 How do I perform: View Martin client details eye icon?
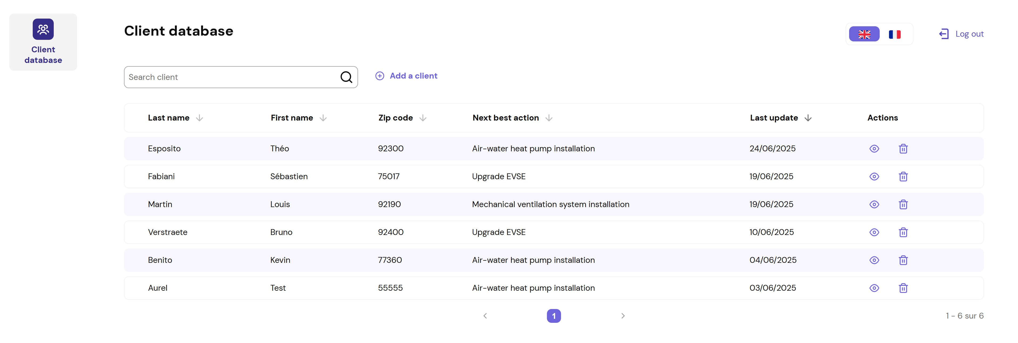click(874, 205)
